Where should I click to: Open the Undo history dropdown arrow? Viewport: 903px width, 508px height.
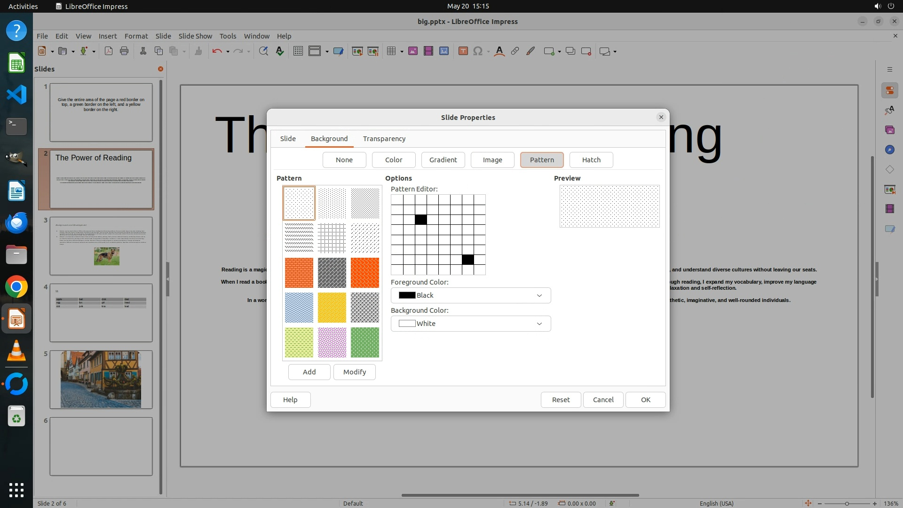coord(228,52)
